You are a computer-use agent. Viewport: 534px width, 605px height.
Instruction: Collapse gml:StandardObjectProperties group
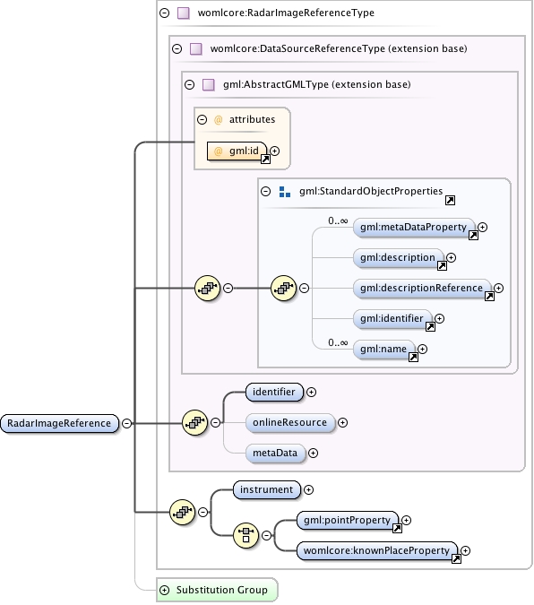(x=266, y=192)
